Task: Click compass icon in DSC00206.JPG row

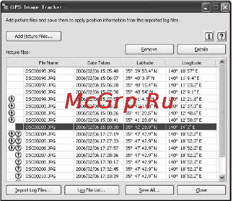Action: pos(12,148)
